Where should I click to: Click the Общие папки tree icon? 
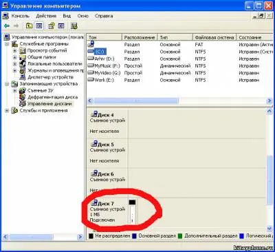23,57
